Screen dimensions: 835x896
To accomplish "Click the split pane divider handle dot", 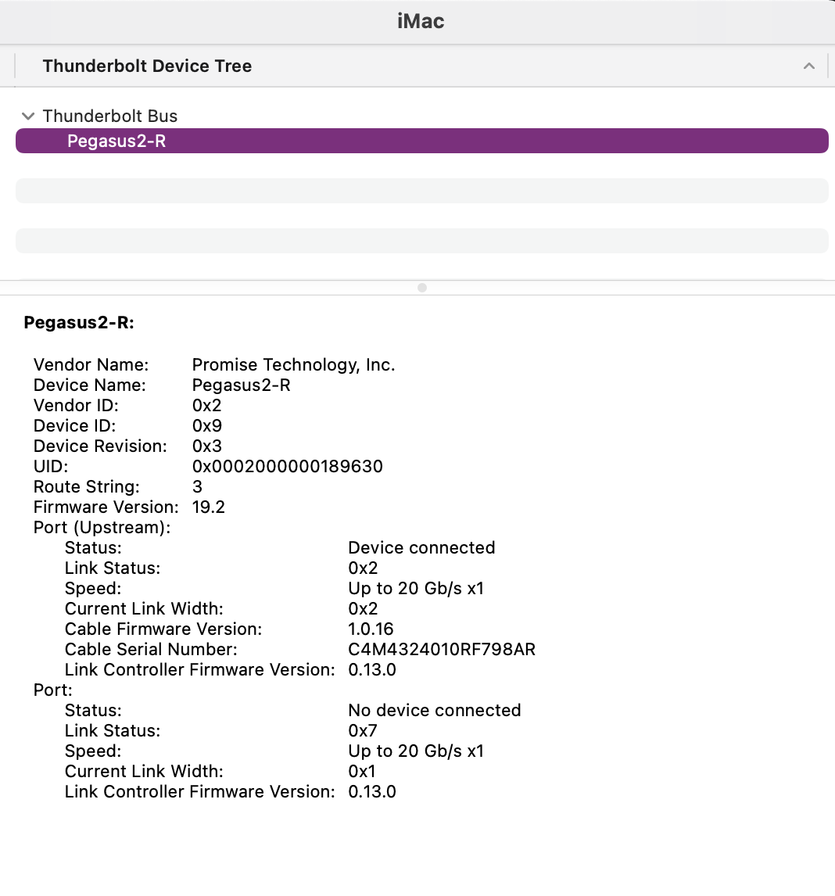I will point(421,288).
